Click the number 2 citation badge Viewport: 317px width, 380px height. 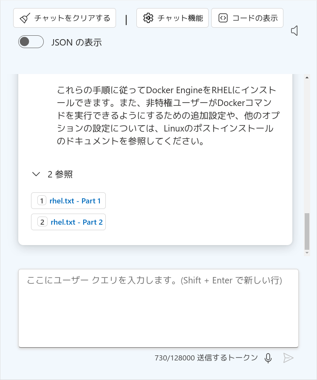[42, 222]
